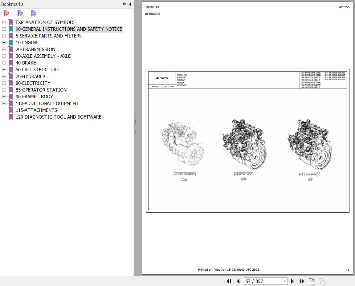Click the delete bookmark icon
The height and width of the screenshot is (286, 355).
pyautogui.click(x=6, y=14)
